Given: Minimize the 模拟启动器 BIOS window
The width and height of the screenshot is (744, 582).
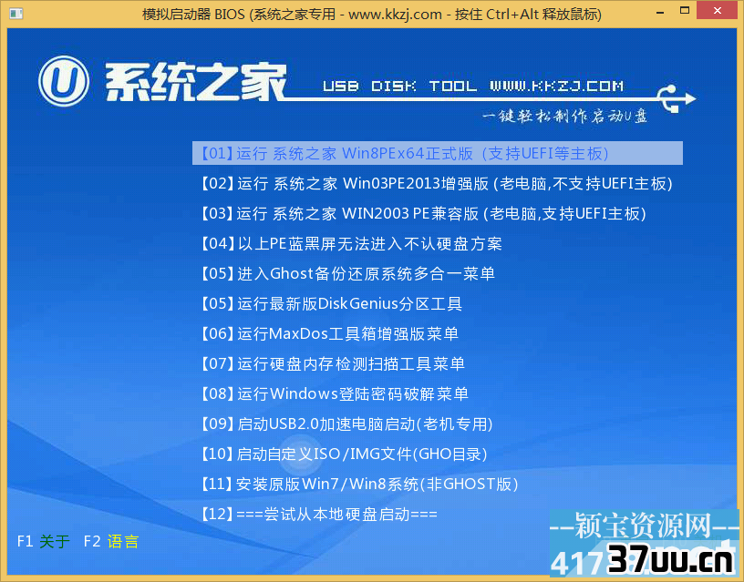Looking at the screenshot, I should pos(659,14).
